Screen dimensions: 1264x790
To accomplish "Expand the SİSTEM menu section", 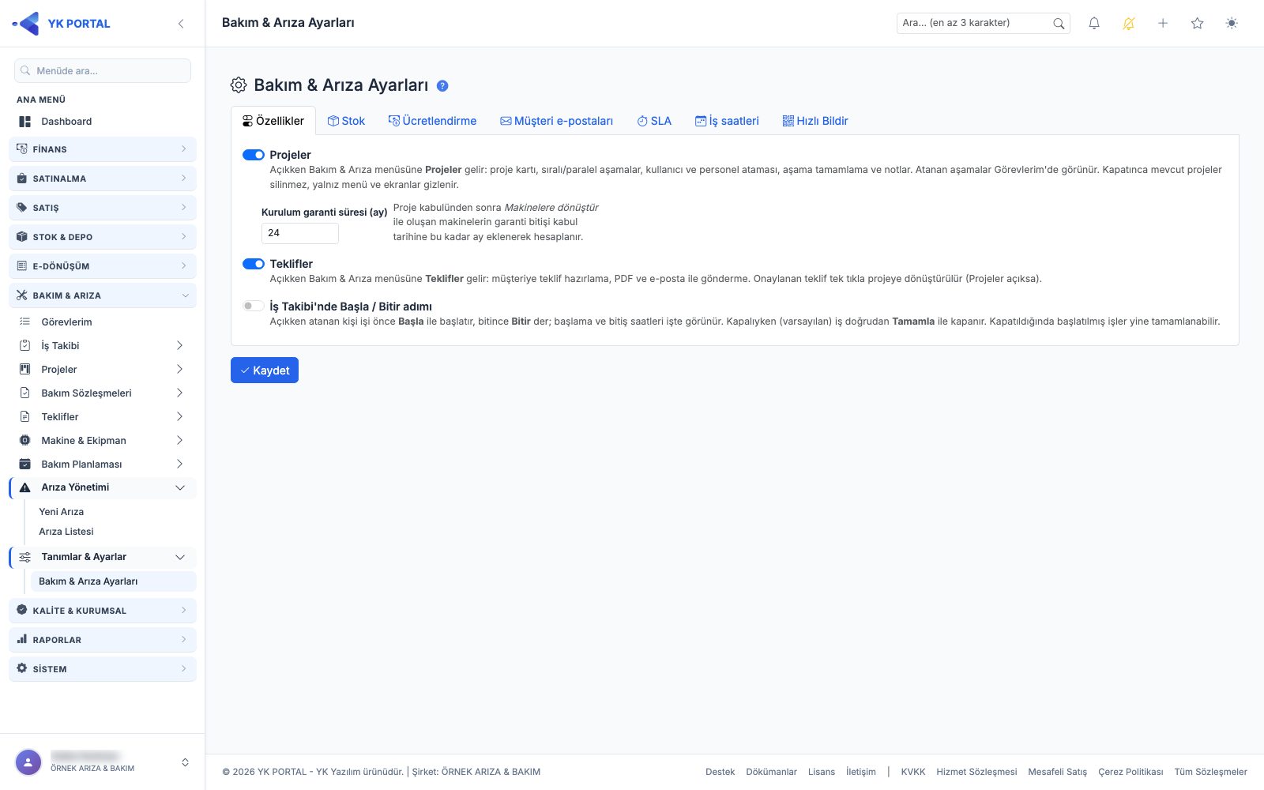I will tap(103, 669).
